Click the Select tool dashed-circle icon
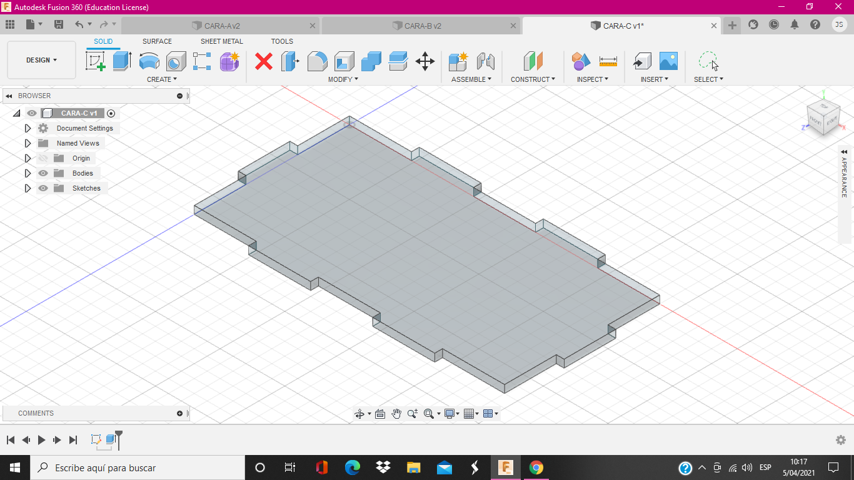854x480 pixels. pyautogui.click(x=708, y=61)
